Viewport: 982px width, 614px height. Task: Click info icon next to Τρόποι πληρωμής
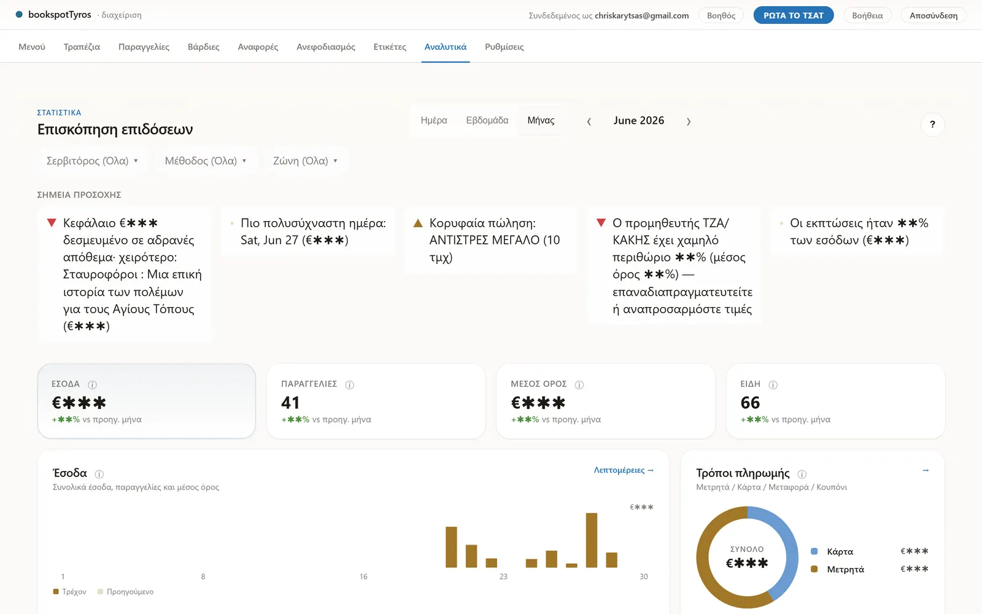pyautogui.click(x=802, y=474)
